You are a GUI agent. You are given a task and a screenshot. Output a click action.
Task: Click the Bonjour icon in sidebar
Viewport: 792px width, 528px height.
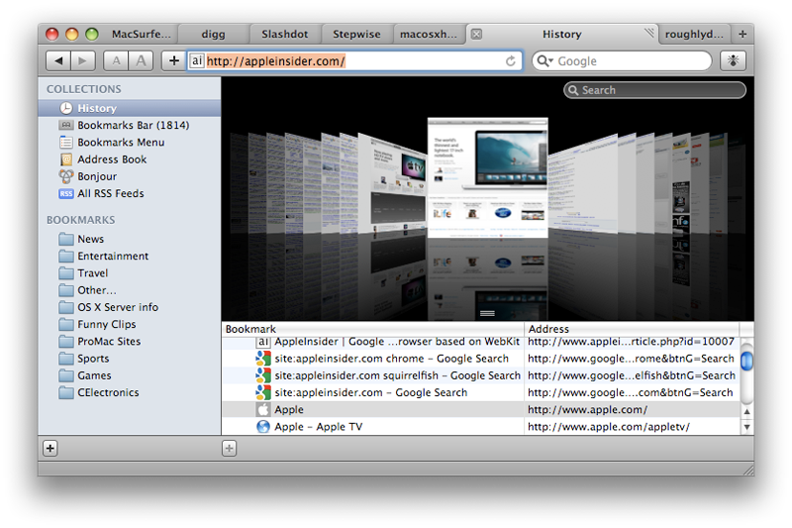tap(66, 176)
